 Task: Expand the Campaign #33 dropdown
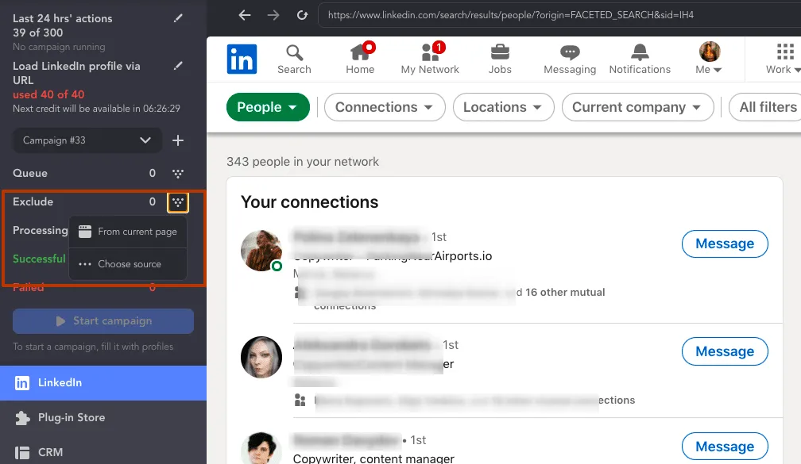click(87, 140)
